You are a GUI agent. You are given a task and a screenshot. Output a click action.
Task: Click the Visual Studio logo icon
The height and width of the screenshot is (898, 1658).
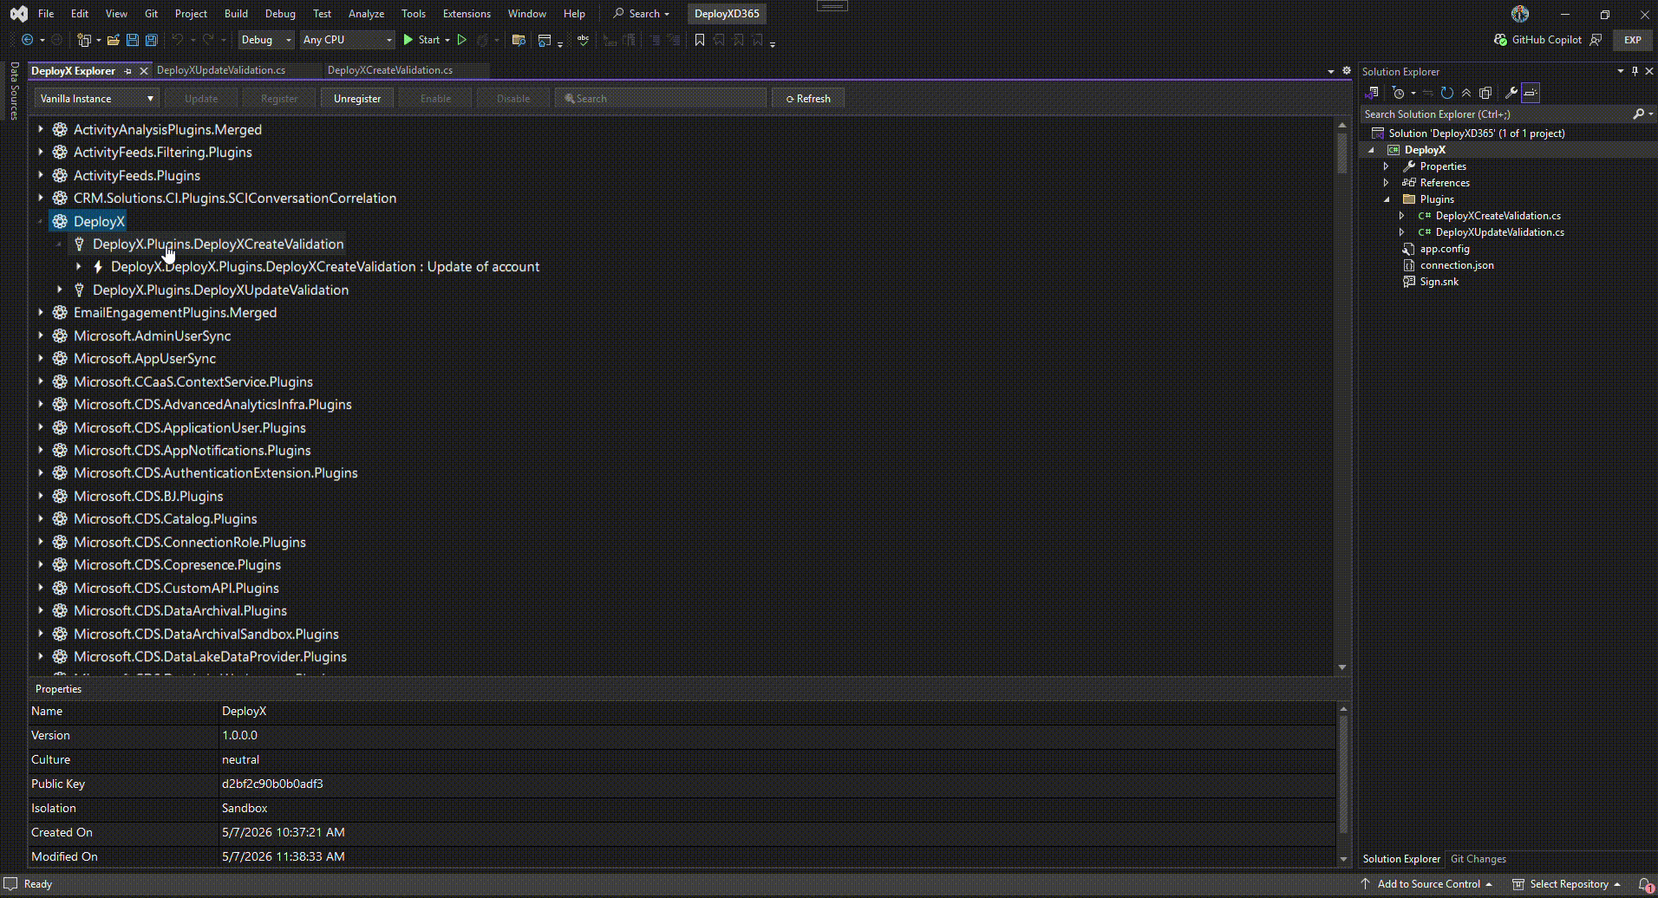point(18,14)
